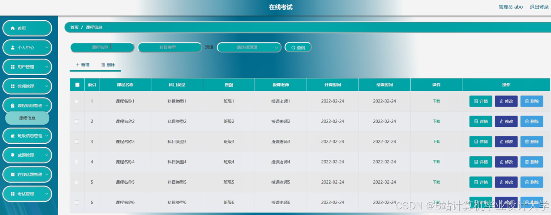This screenshot has height=215, width=551.
Task: Expand the 试题管理 sidebar menu
Action: [x=27, y=155]
